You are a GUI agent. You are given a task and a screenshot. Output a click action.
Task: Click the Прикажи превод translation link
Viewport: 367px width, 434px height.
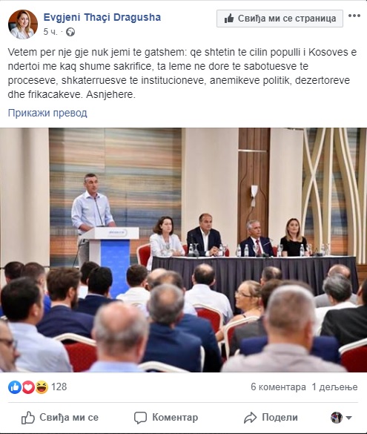point(47,113)
